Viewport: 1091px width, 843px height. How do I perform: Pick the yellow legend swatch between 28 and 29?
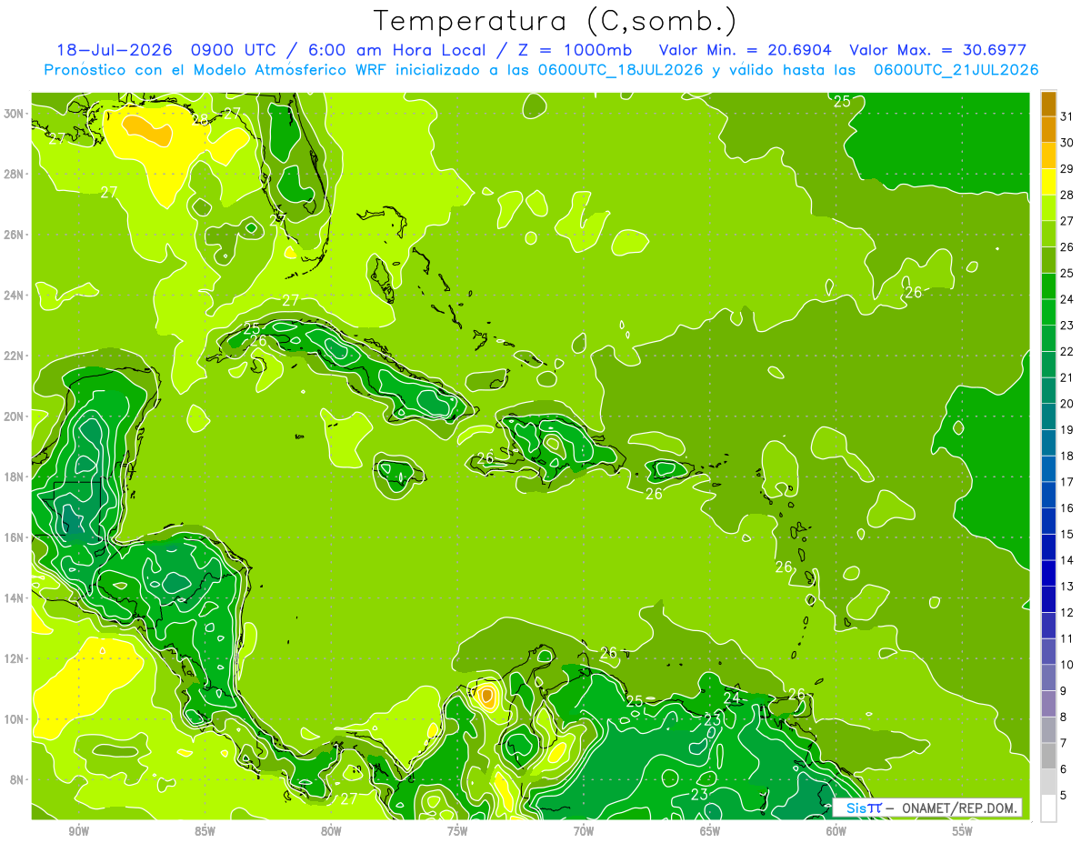tap(1048, 182)
